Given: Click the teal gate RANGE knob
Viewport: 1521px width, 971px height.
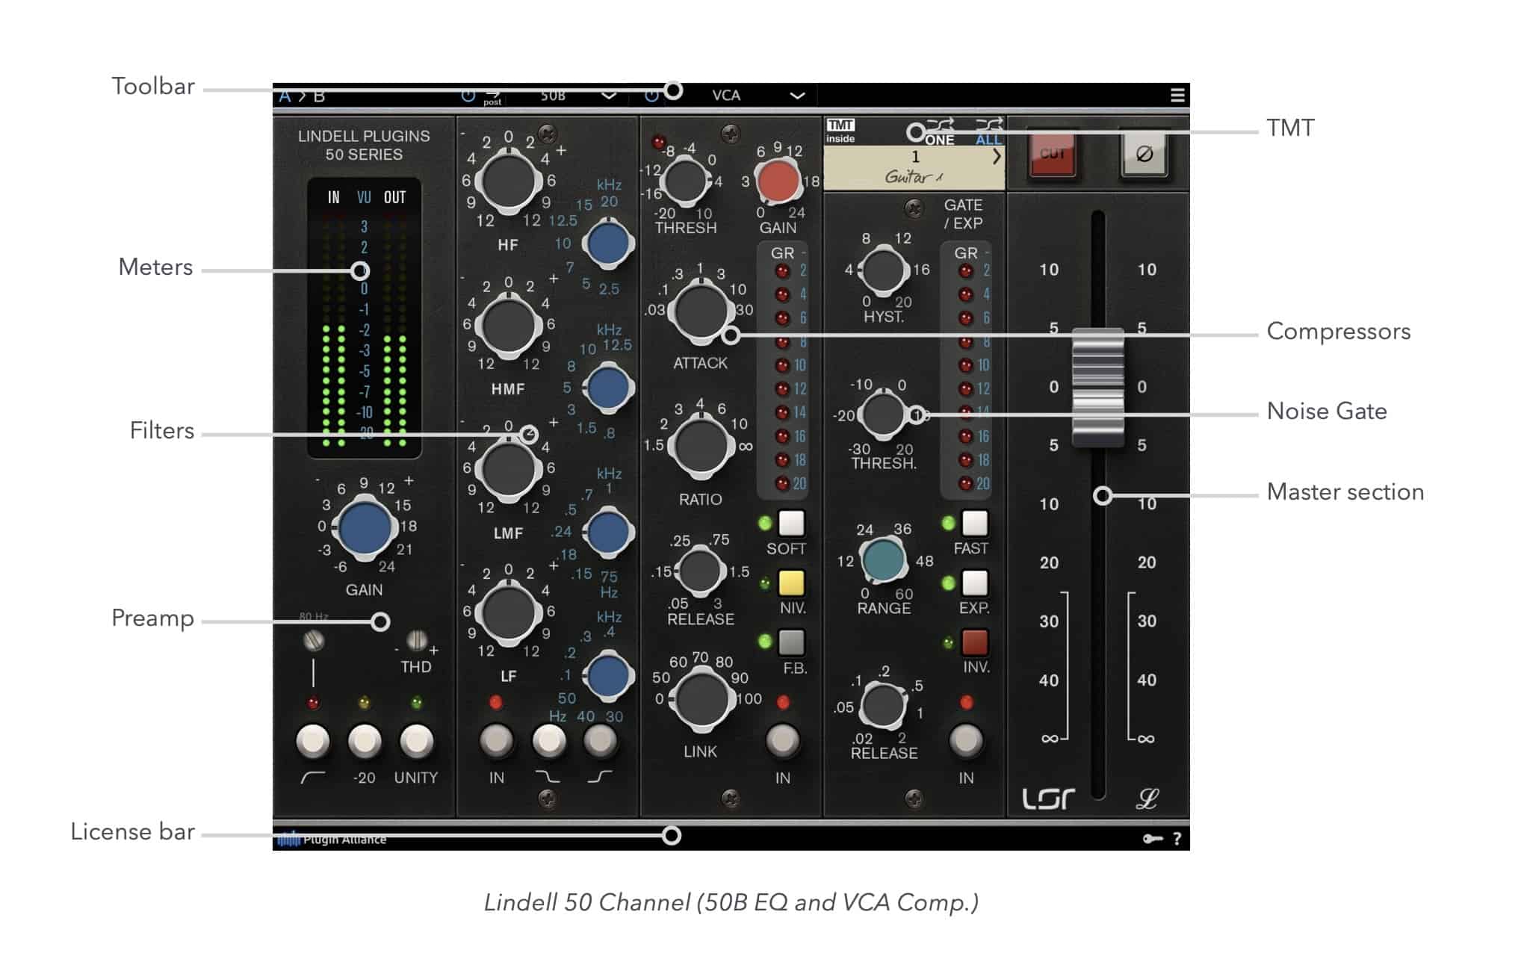Looking at the screenshot, I should (883, 559).
